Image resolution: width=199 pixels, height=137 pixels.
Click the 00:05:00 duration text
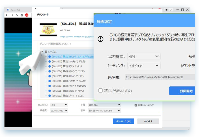[65, 30]
